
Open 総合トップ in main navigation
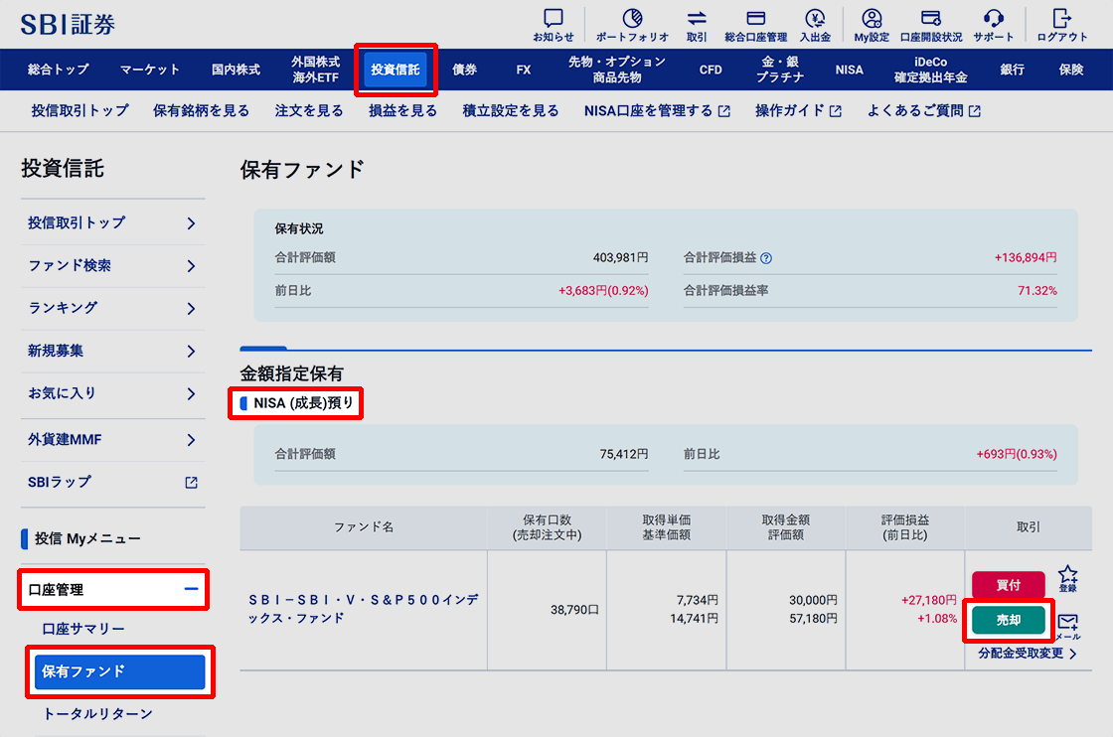(59, 70)
